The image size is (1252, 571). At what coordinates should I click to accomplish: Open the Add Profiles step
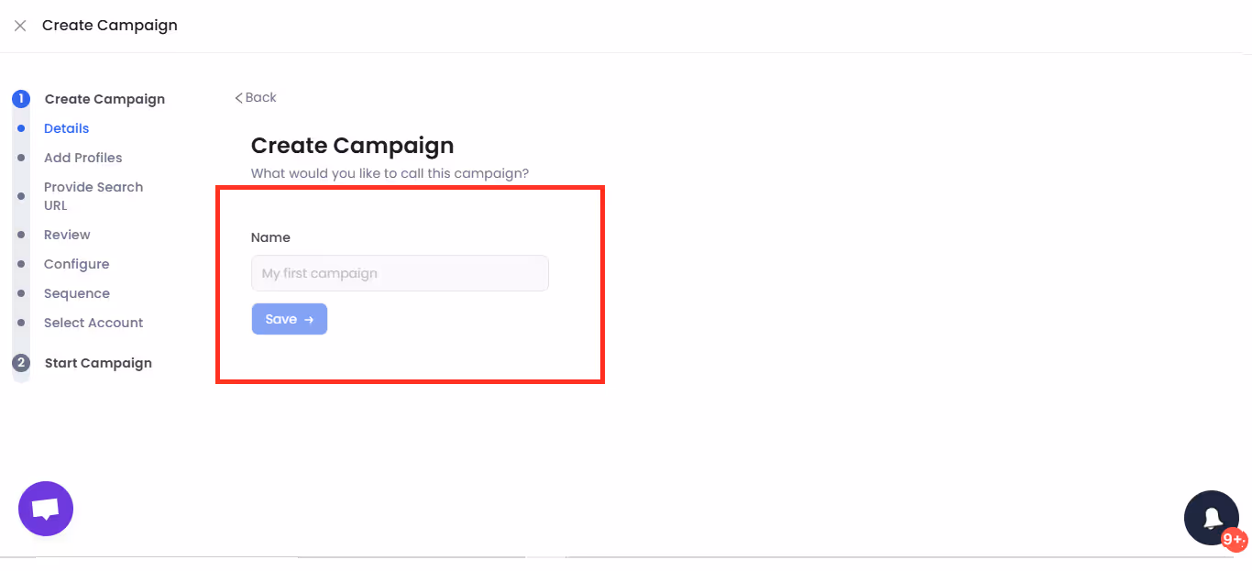click(82, 158)
